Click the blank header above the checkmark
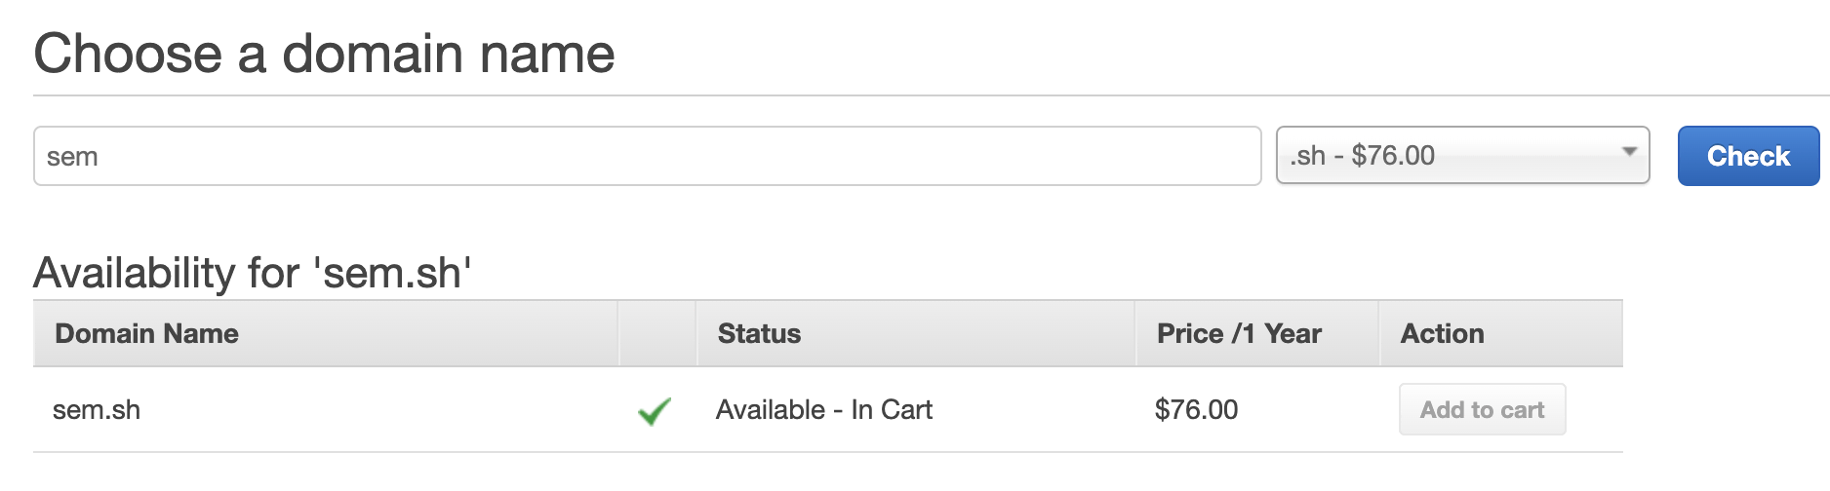Screen dimensions: 1830x491 point(656,334)
